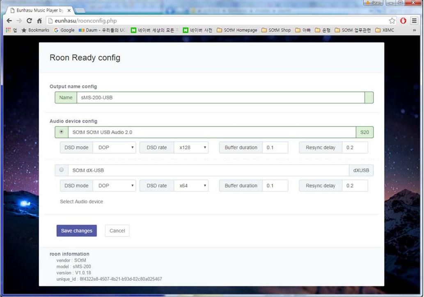Select the SOtM dX-USB audio device
Screen dimensions: 424x297
coord(62,170)
